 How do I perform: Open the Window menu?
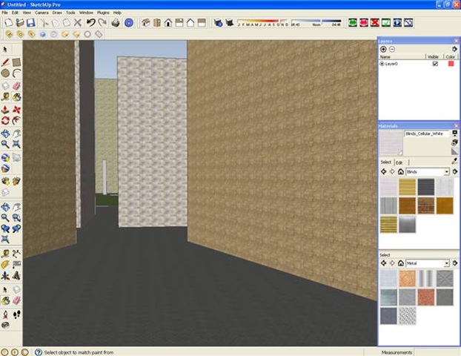(86, 13)
